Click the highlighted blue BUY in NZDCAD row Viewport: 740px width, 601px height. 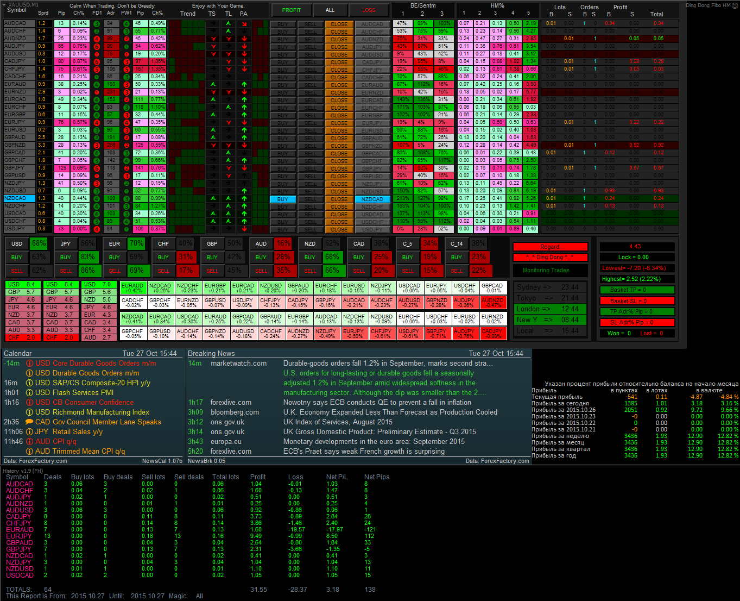[x=283, y=199]
